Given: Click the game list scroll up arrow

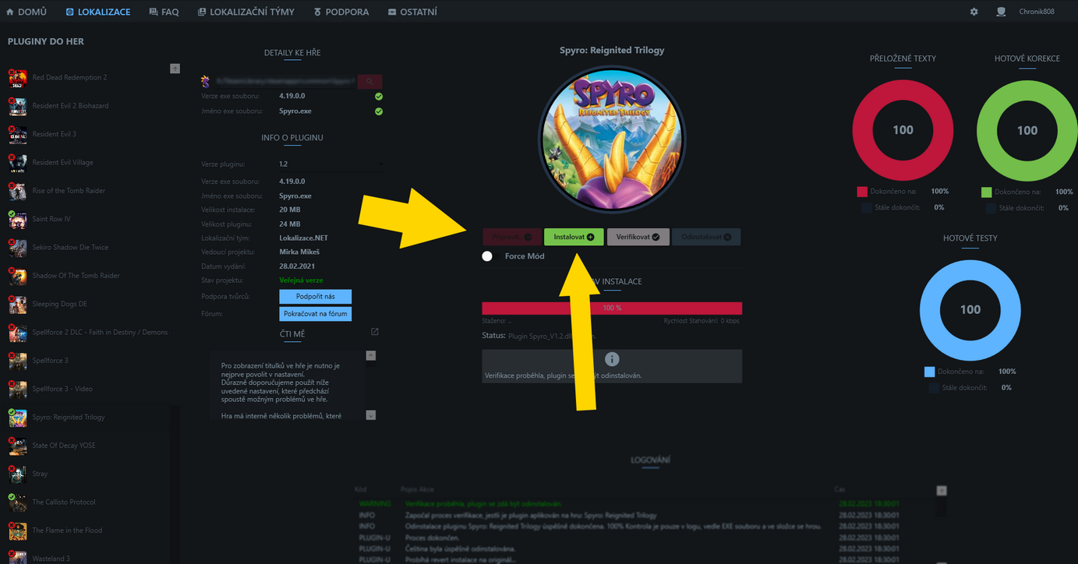Looking at the screenshot, I should tap(175, 69).
